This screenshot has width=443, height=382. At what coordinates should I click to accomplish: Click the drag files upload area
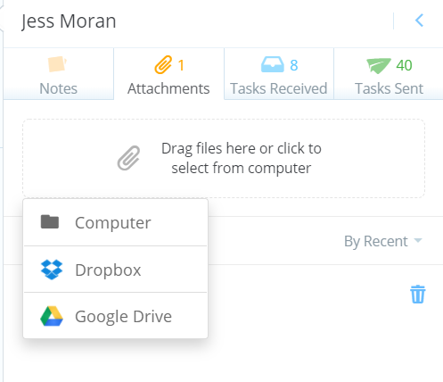[224, 158]
